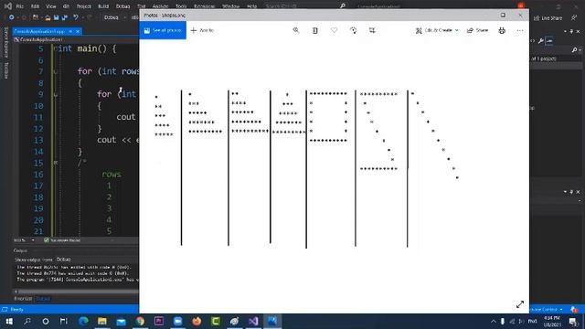
Task: Close the ConsoleApplication cpp editor tab
Action: tap(78, 31)
